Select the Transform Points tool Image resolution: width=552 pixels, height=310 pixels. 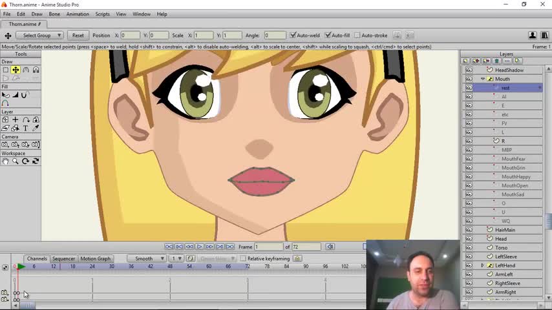click(x=15, y=70)
